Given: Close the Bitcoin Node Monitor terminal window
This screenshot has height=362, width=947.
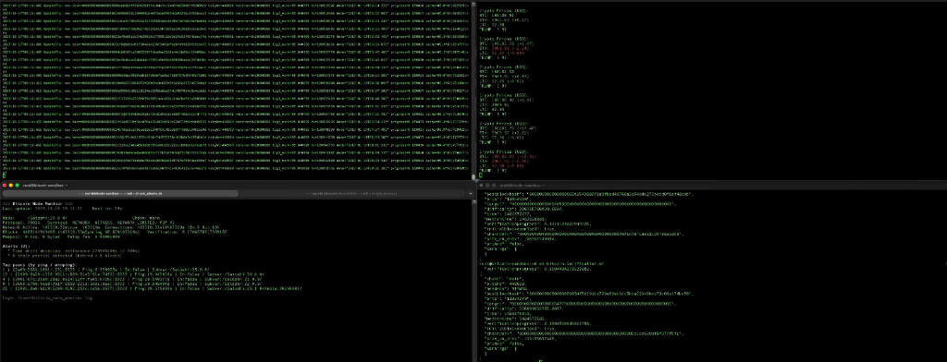Looking at the screenshot, I should (x=5, y=186).
